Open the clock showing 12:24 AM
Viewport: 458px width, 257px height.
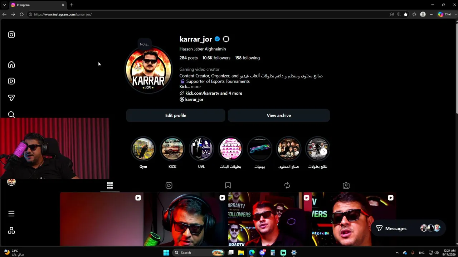click(x=449, y=253)
